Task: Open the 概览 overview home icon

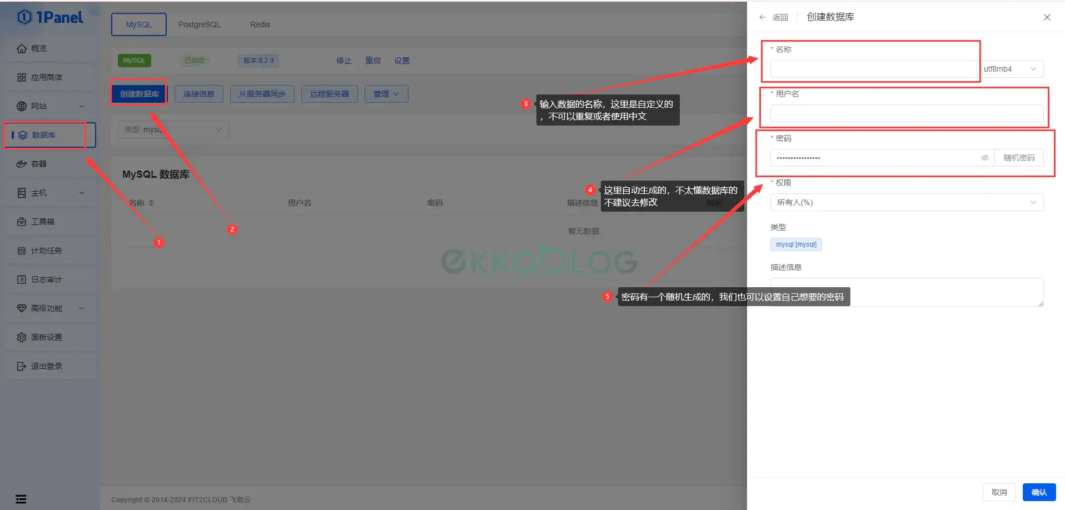Action: tap(22, 48)
